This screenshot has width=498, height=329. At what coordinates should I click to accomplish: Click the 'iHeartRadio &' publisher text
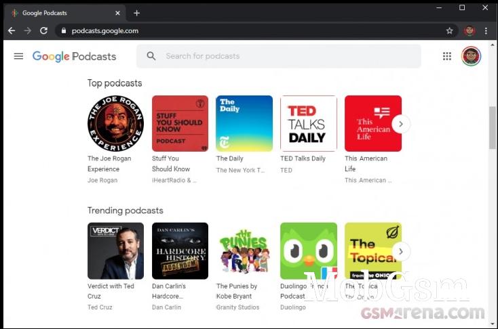point(174,180)
